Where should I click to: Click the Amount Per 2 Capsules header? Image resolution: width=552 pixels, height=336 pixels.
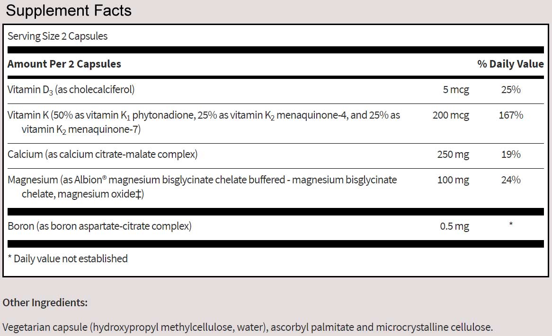[64, 64]
